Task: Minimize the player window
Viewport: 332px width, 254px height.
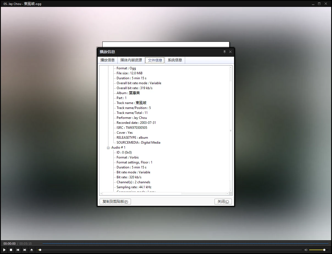Action: (x=313, y=4)
